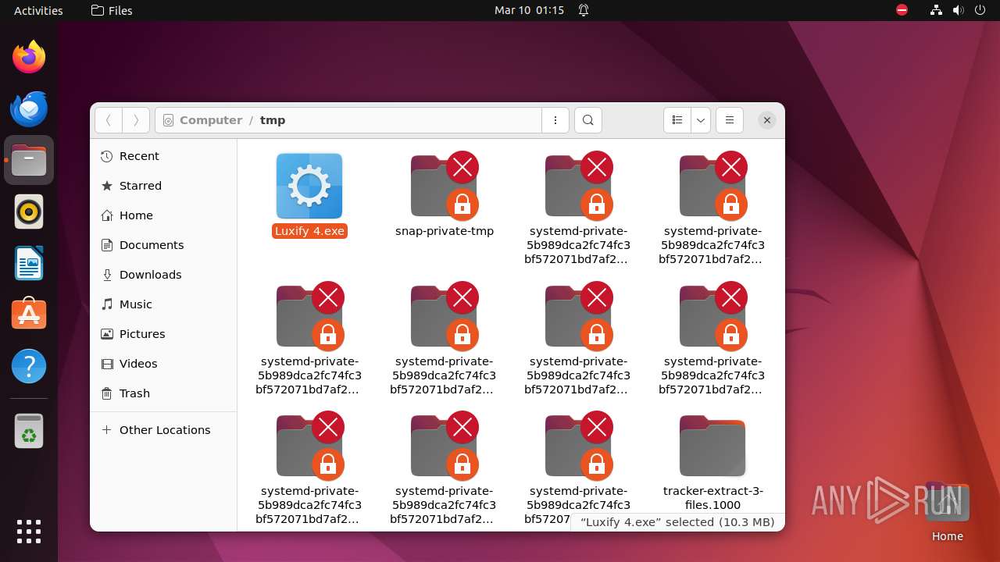Image resolution: width=1000 pixels, height=562 pixels.
Task: Open the Files app menu in top bar
Action: click(x=112, y=10)
